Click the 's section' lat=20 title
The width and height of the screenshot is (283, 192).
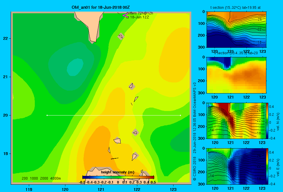pos(236,53)
